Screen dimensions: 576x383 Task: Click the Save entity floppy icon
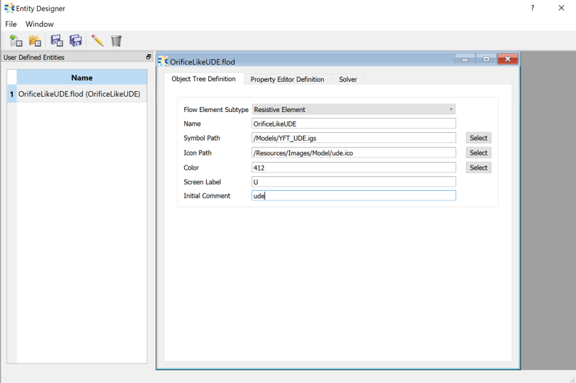click(x=56, y=41)
